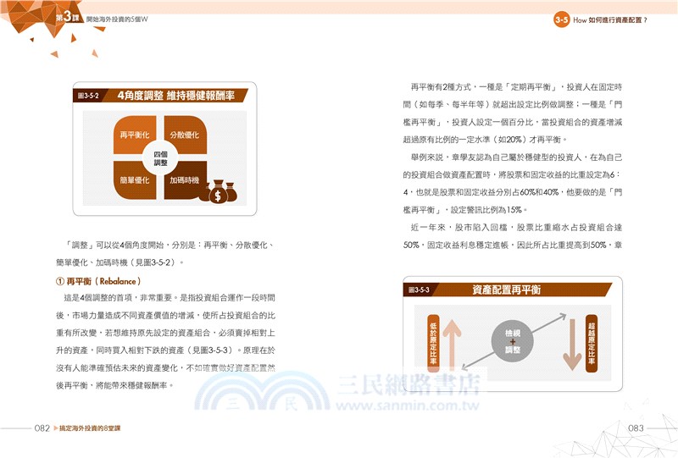Click the heading ① 再平衡 (Rebalance)
The height and width of the screenshot is (458, 678).
click(x=98, y=281)
